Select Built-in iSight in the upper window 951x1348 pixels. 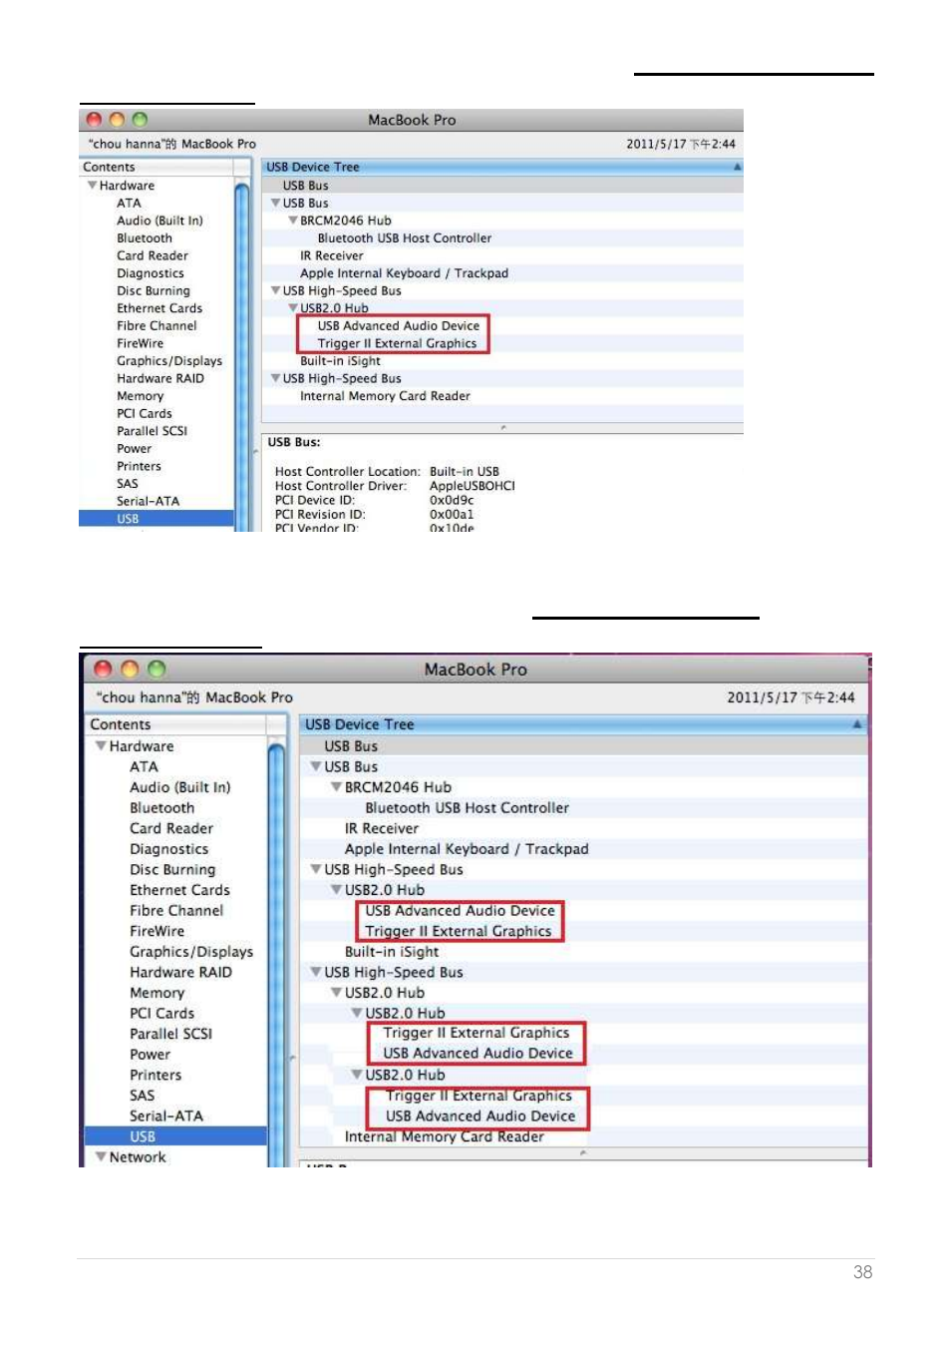pyautogui.click(x=341, y=361)
